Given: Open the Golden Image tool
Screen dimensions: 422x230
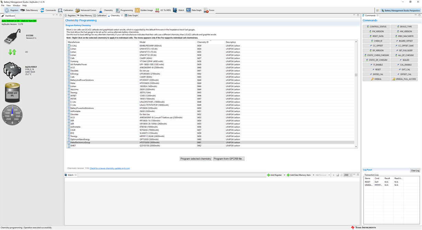Looking at the screenshot, I should (x=144, y=10).
